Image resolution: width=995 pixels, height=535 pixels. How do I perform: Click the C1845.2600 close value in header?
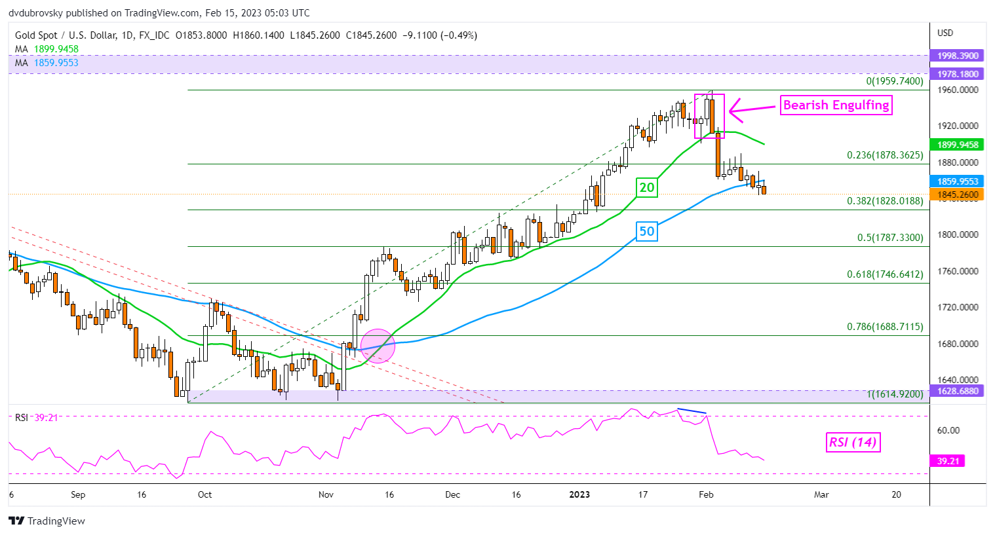[371, 35]
